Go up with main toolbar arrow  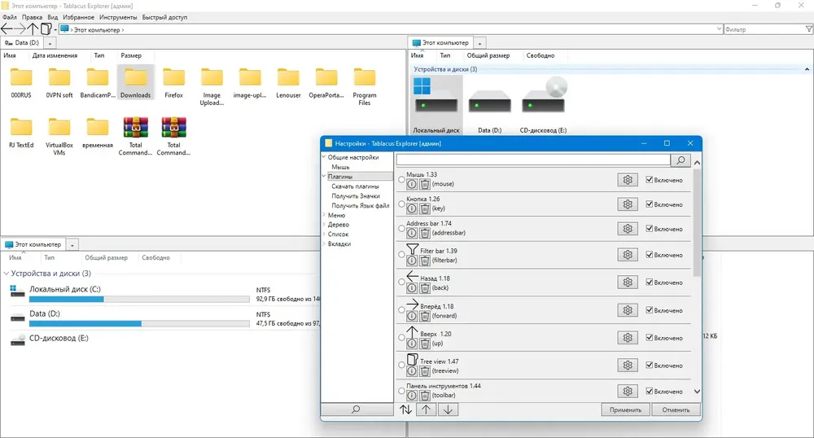(33, 28)
